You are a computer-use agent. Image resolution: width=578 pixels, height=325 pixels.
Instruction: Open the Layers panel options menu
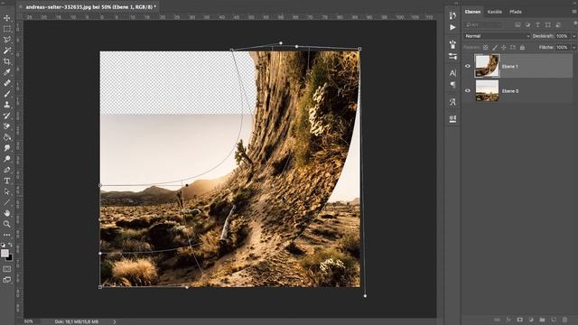(x=574, y=12)
